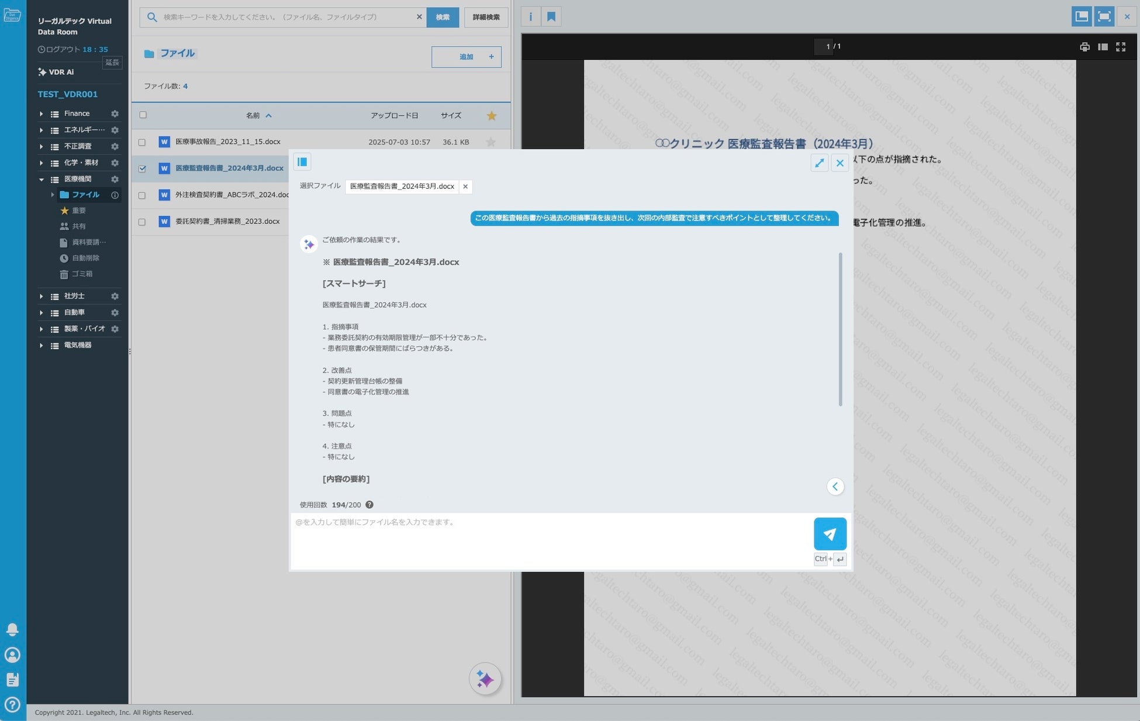Check the 医療事故報告_2023_11_15.docx checkbox
Image resolution: width=1140 pixels, height=721 pixels.
click(x=142, y=142)
